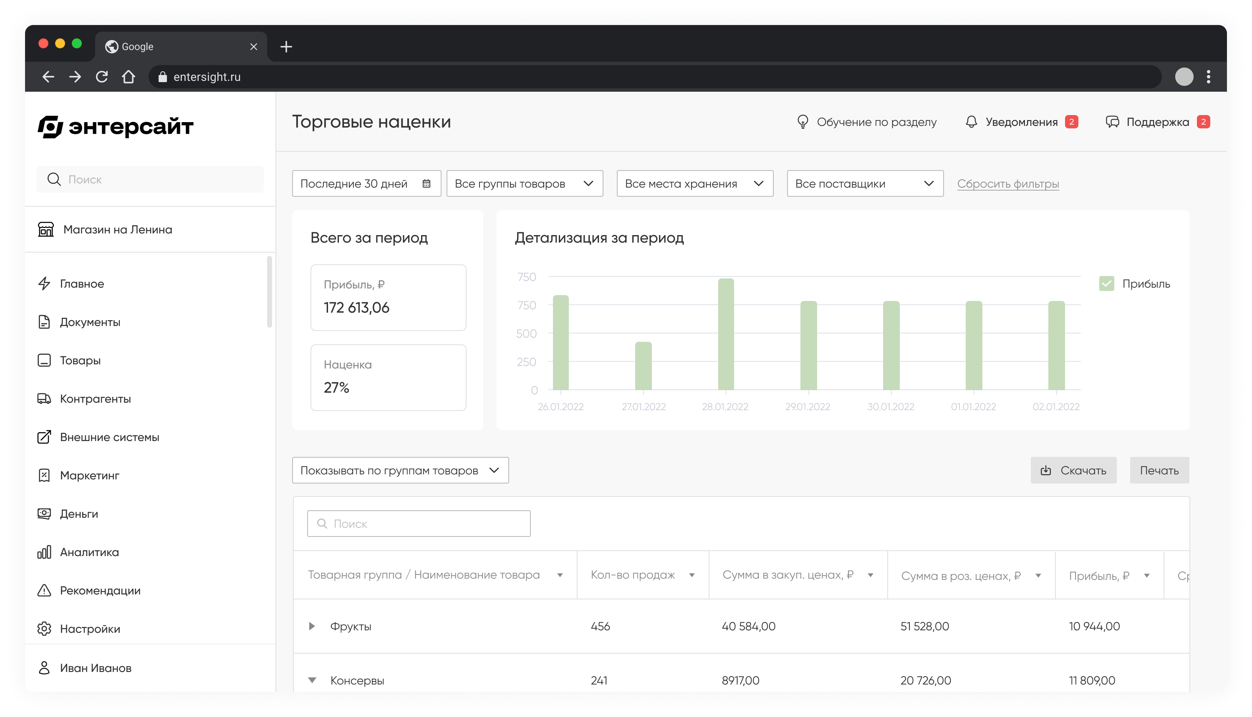Click the warning triangle icon for Рекомендации
Image resolution: width=1252 pixels, height=717 pixels.
coord(44,590)
